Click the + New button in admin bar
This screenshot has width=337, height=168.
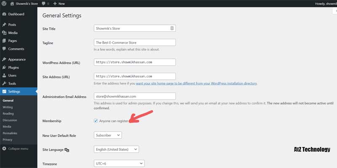(x=59, y=3)
